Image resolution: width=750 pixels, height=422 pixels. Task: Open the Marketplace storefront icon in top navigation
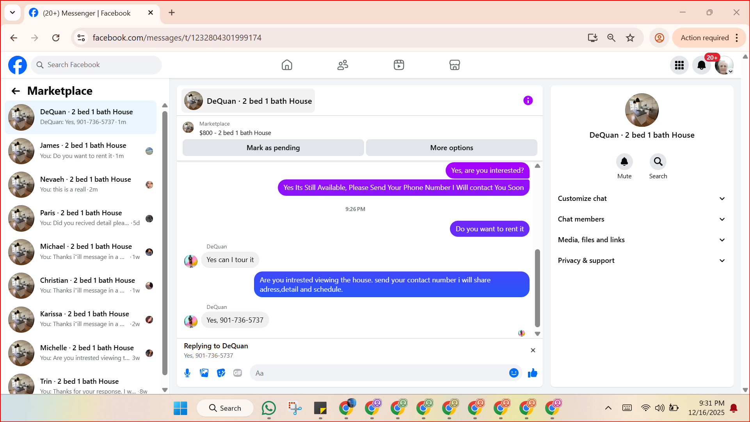pyautogui.click(x=455, y=65)
